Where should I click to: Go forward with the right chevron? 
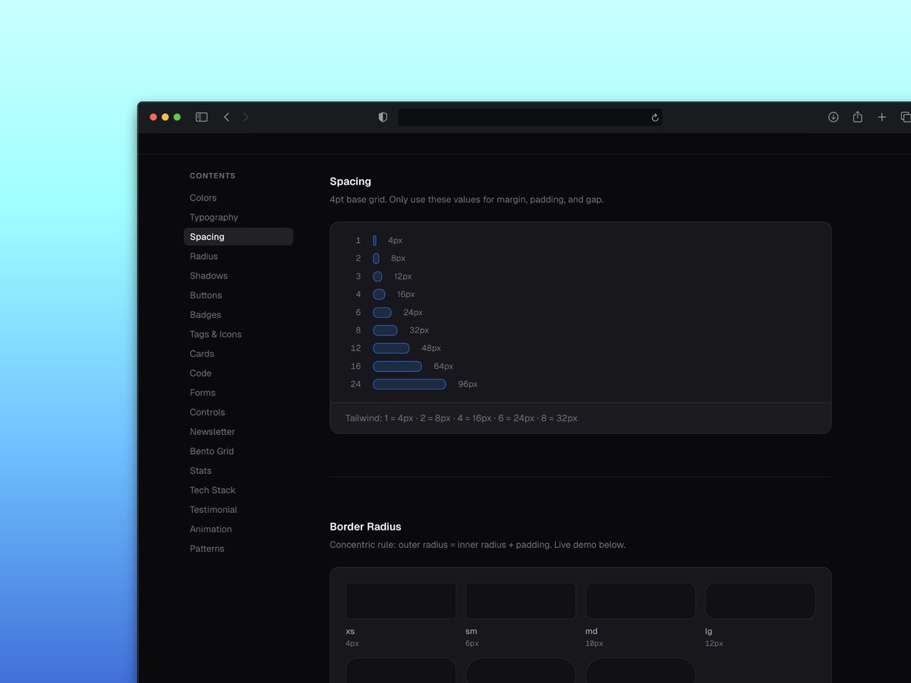(x=246, y=117)
